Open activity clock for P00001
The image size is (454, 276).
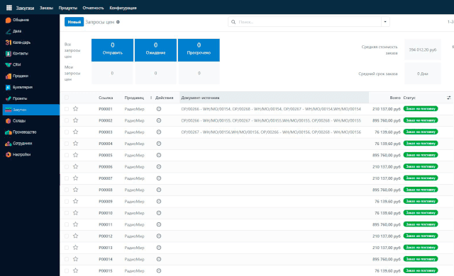[159, 109]
